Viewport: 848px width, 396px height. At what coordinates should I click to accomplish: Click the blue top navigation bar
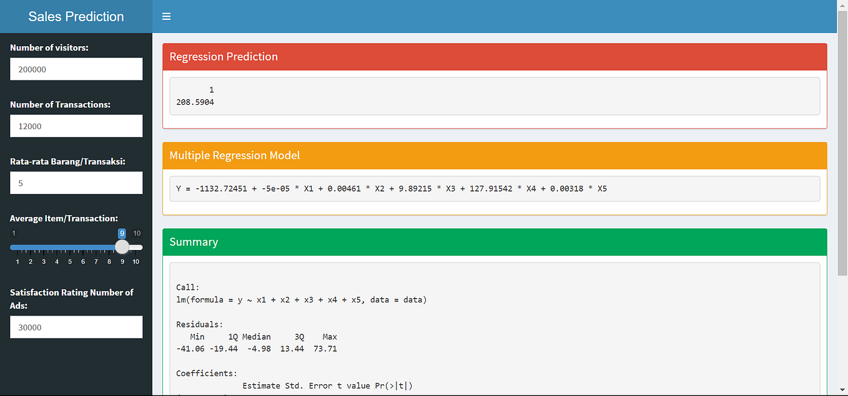click(437, 16)
